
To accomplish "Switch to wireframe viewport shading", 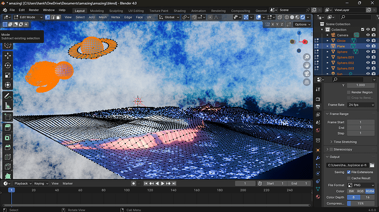I will coord(287,17).
